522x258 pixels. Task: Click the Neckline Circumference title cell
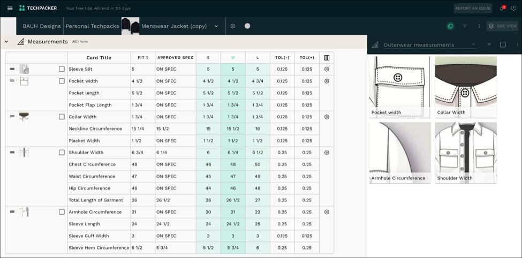(99, 129)
